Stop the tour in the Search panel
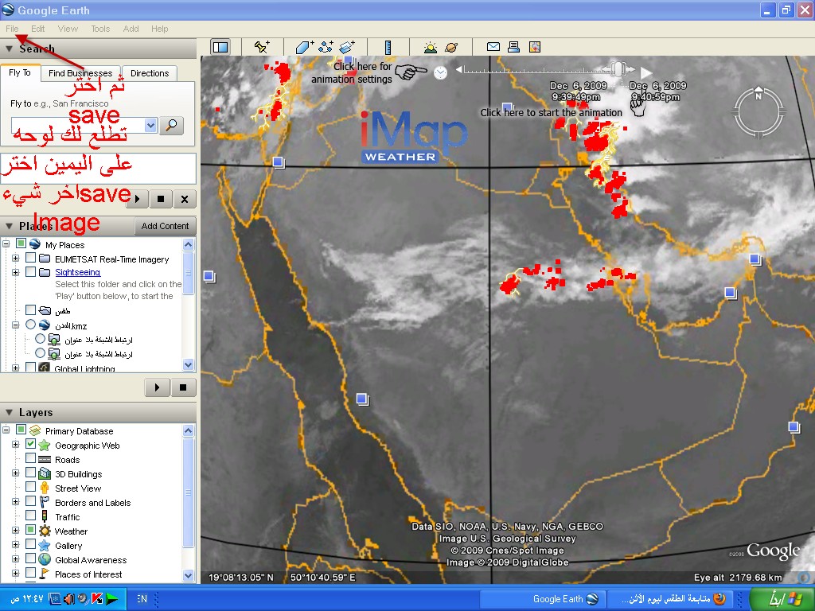Screen dimensions: 815x611 click(161, 199)
